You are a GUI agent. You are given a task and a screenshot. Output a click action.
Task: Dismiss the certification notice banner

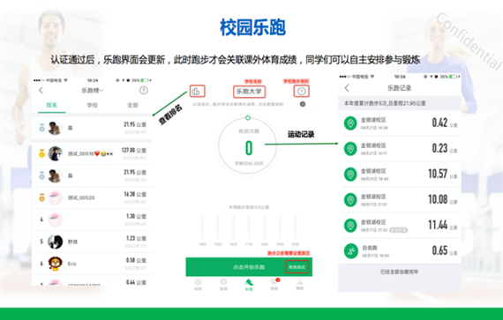(x=302, y=104)
